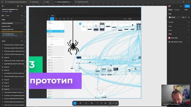Add export setting with the Export plus icon
The image size is (191, 107).
click(189, 30)
